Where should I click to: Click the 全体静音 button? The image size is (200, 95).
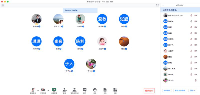coord(167,91)
